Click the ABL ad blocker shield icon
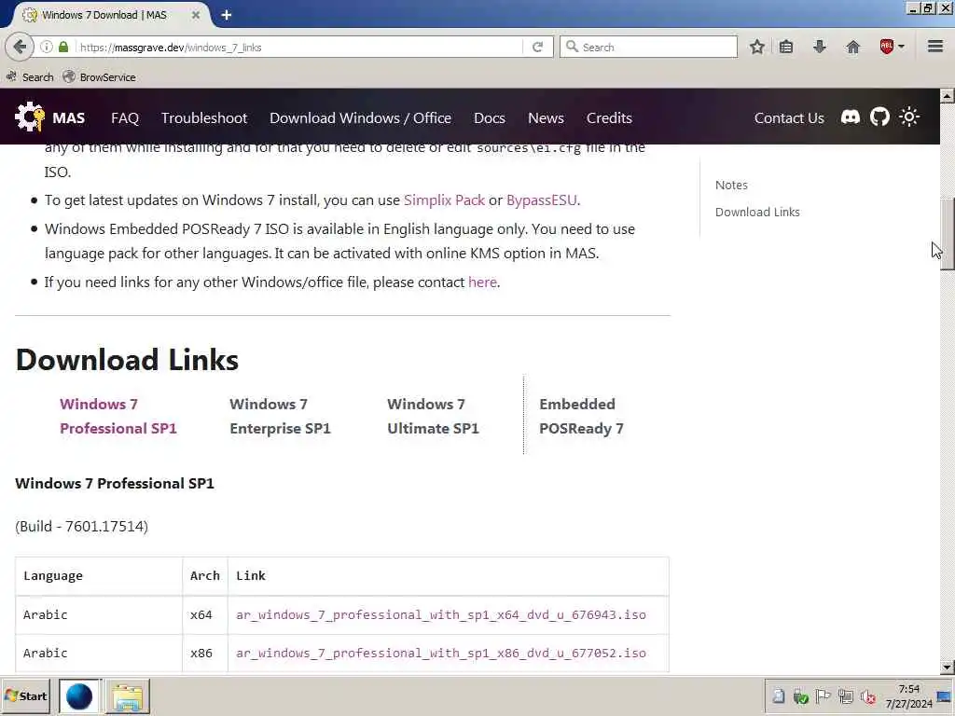The image size is (955, 716). (887, 47)
